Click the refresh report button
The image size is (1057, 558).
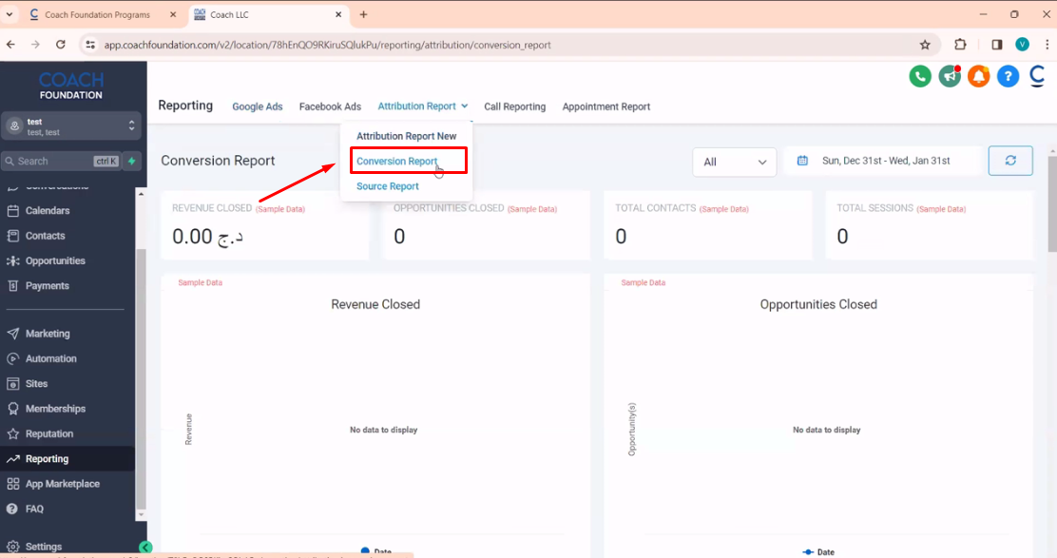[1010, 161]
